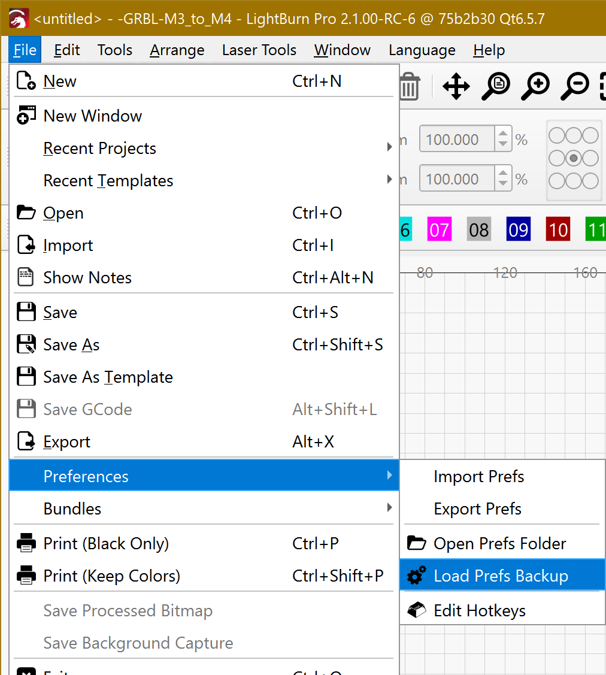Screen dimensions: 606x675
Task: Click the zoom out magnifier icon
Action: 574,87
